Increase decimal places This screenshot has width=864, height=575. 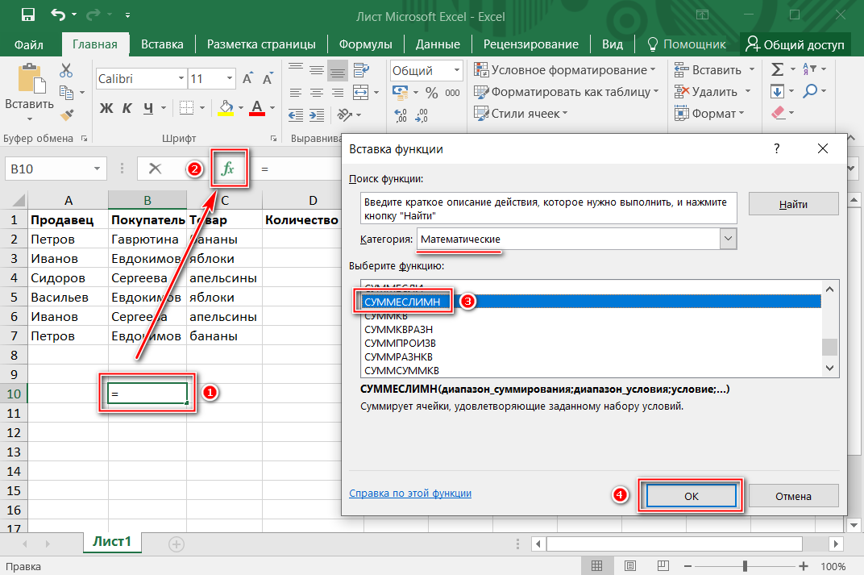(x=401, y=115)
